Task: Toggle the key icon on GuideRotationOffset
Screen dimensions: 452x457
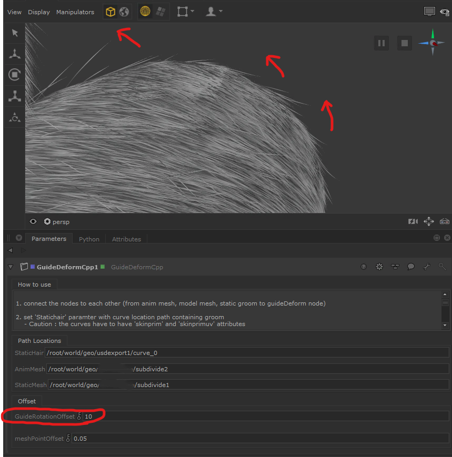Action: [x=79, y=417]
